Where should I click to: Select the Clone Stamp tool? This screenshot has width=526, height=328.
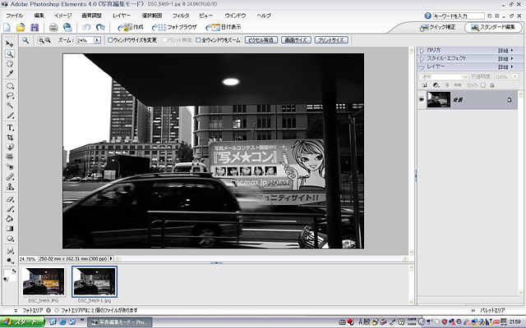[x=10, y=186]
